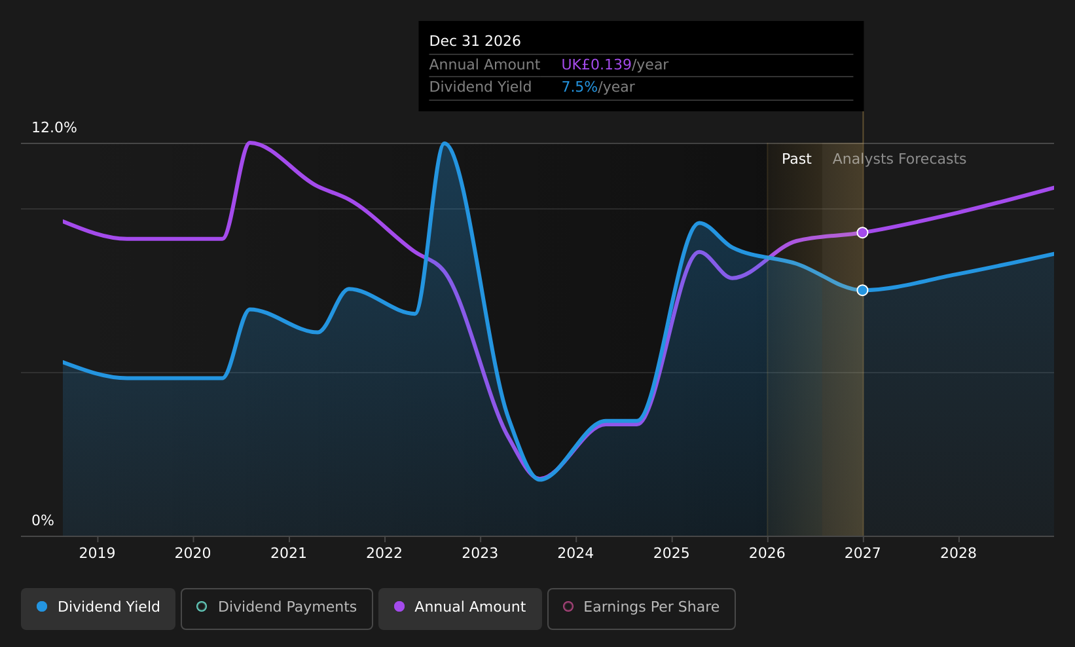Click the UK£0.139/year value in tooltip

(x=615, y=65)
